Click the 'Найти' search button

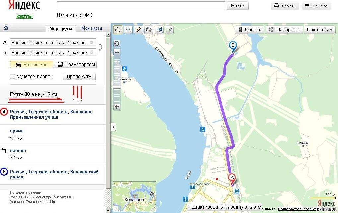(237, 6)
